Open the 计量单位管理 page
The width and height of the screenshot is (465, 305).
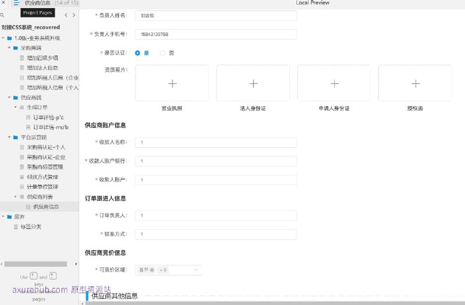click(42, 187)
